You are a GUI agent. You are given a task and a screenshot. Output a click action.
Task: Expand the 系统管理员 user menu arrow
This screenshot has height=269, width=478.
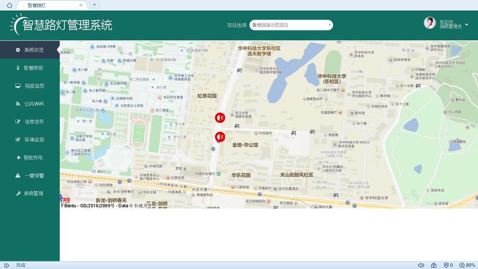tap(467, 25)
